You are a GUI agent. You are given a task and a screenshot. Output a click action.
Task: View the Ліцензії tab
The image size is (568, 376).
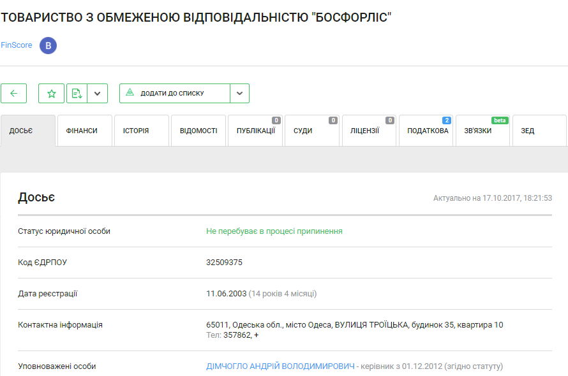368,131
